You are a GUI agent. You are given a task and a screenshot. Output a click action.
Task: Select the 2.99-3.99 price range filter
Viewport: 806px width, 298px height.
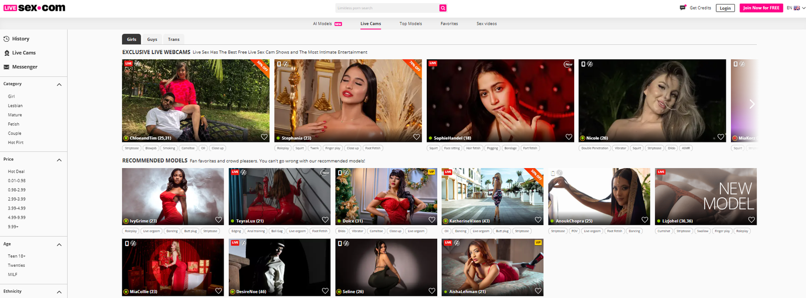pyautogui.click(x=17, y=199)
